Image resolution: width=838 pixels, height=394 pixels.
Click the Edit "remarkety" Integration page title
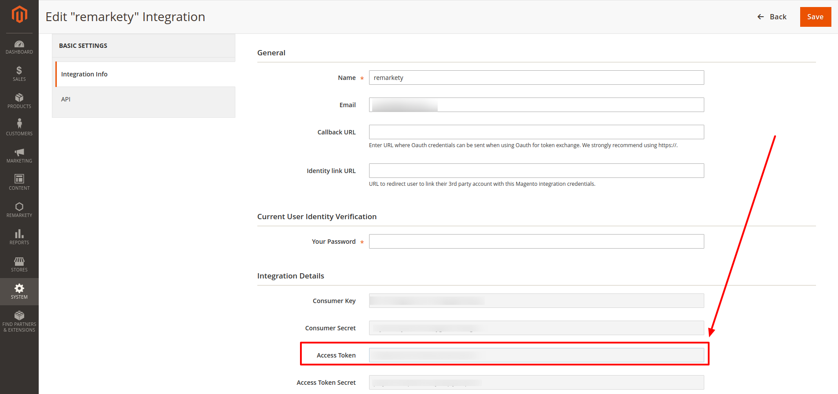tap(125, 17)
